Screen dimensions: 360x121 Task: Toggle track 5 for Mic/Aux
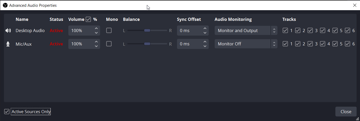click(335, 44)
